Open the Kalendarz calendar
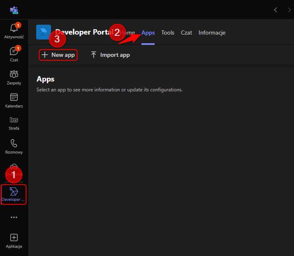Screen dimensions: 294x256 (14, 100)
